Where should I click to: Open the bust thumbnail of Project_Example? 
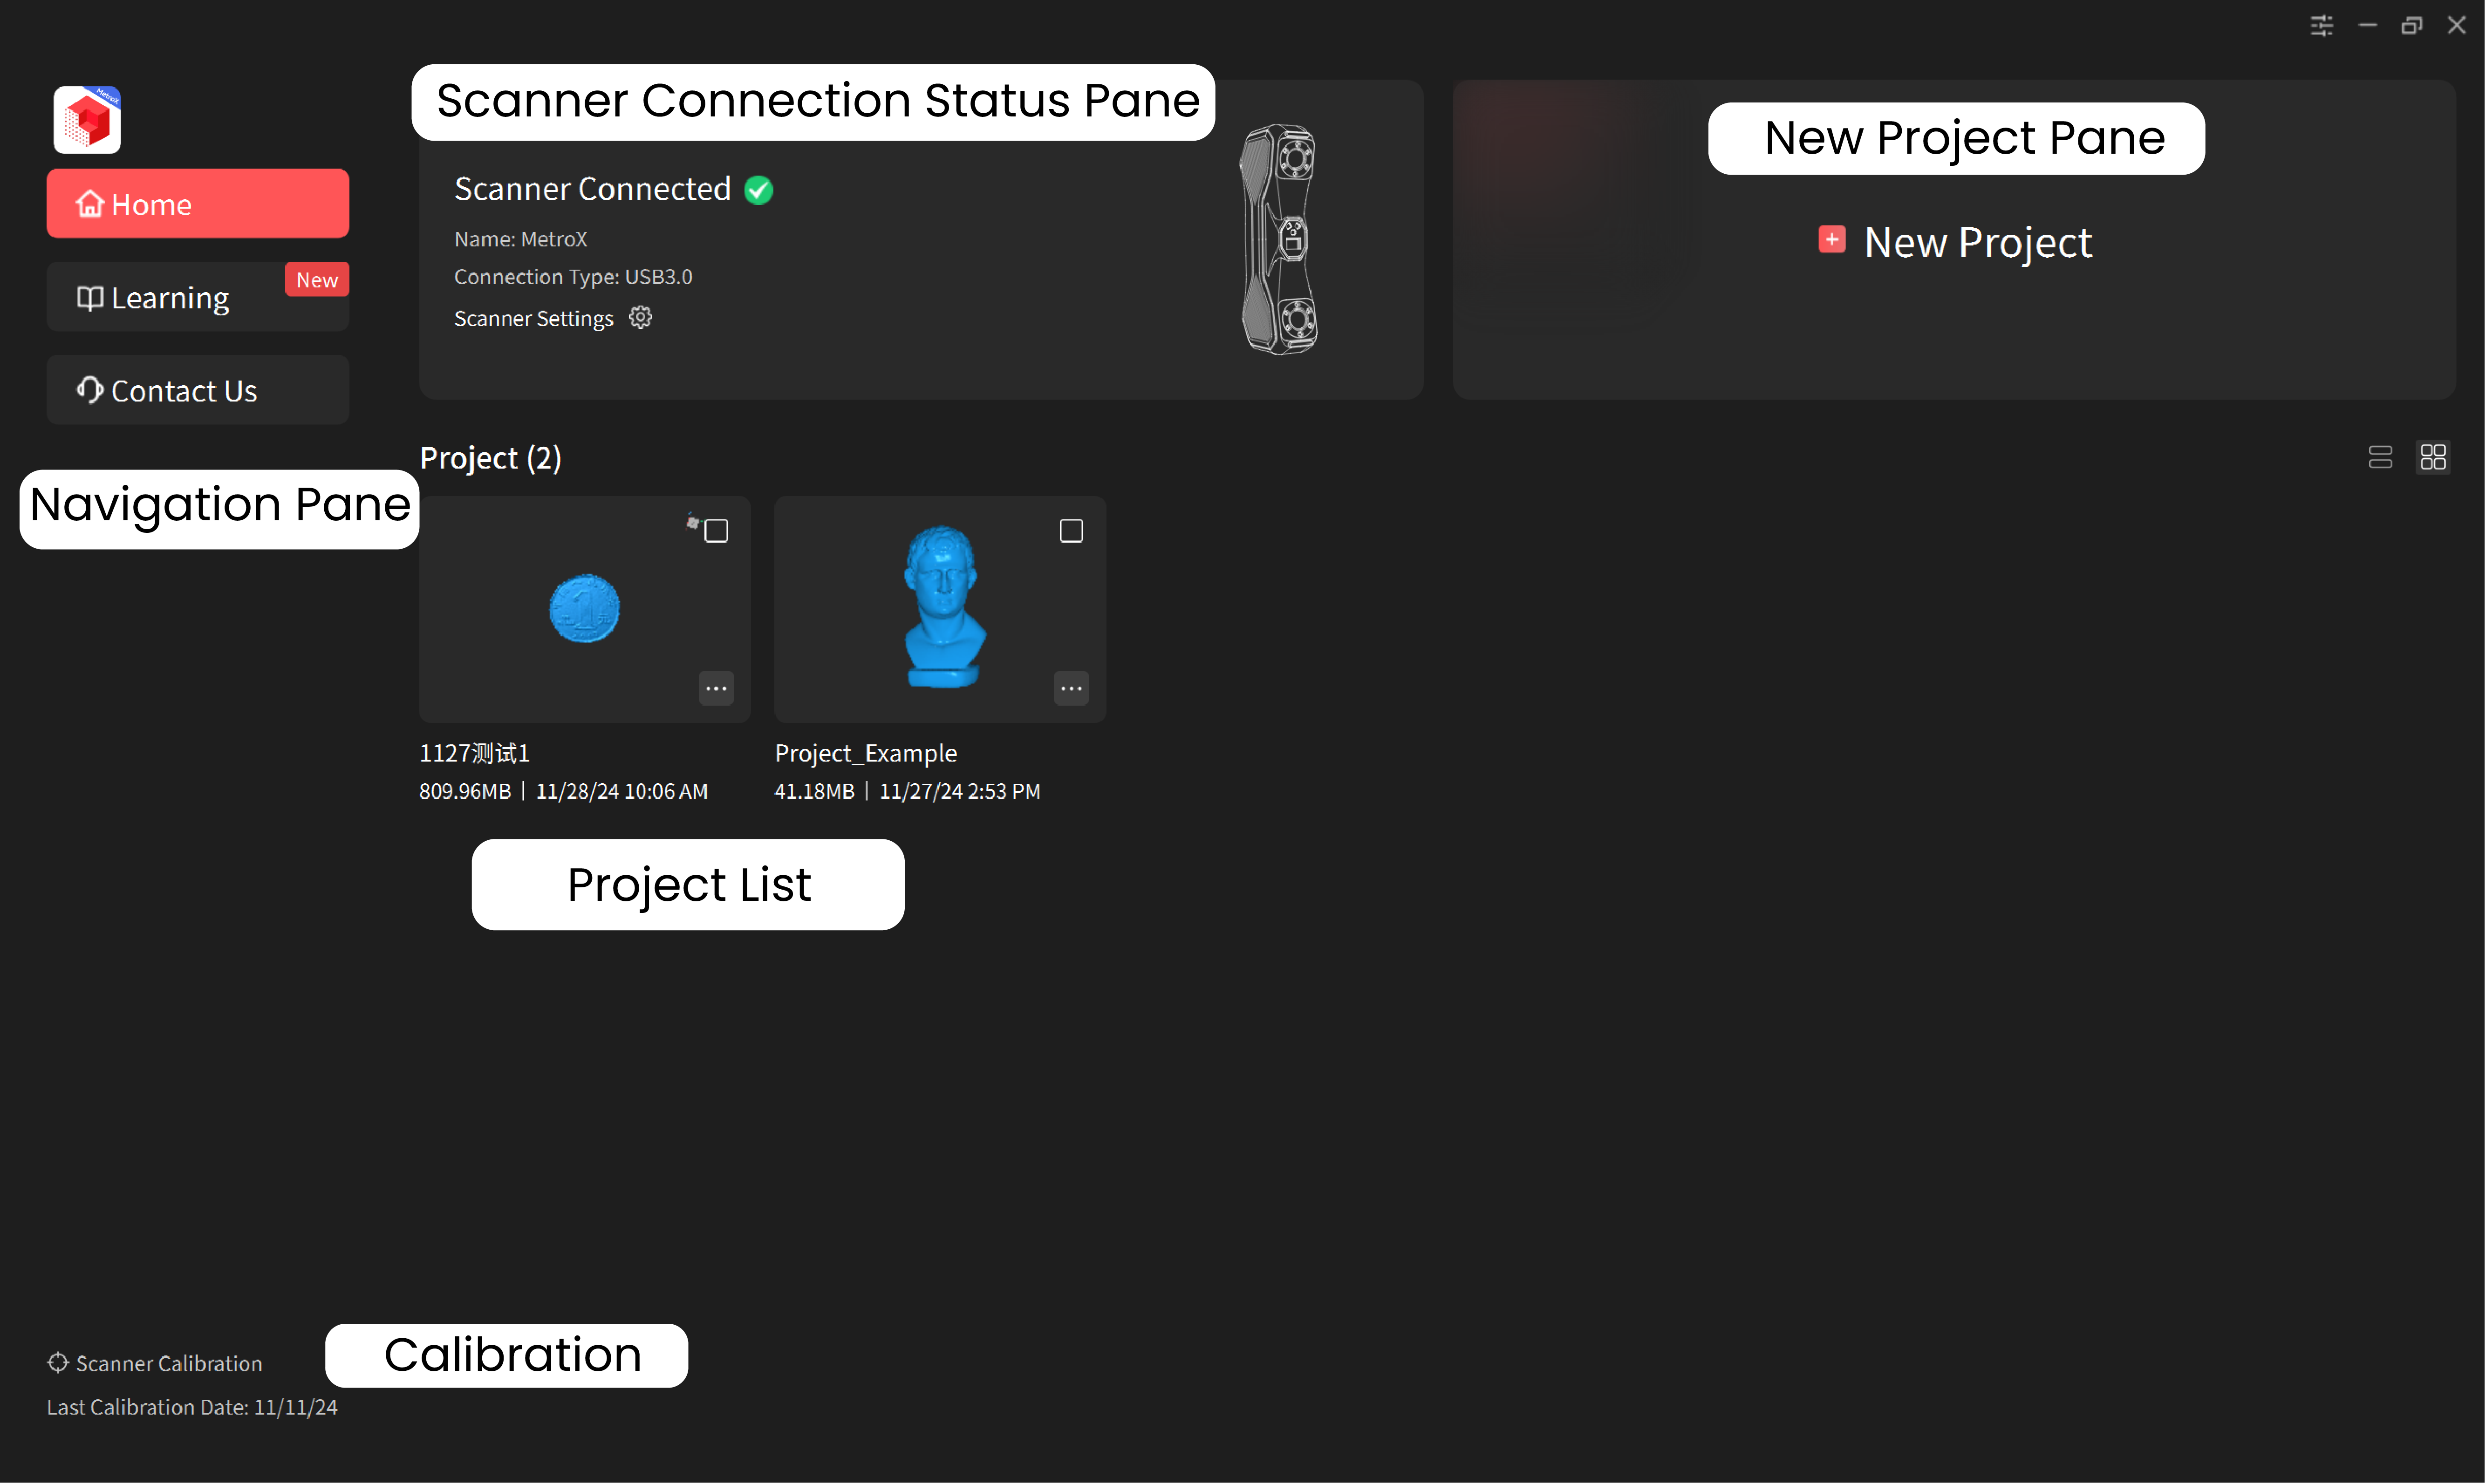[939, 608]
